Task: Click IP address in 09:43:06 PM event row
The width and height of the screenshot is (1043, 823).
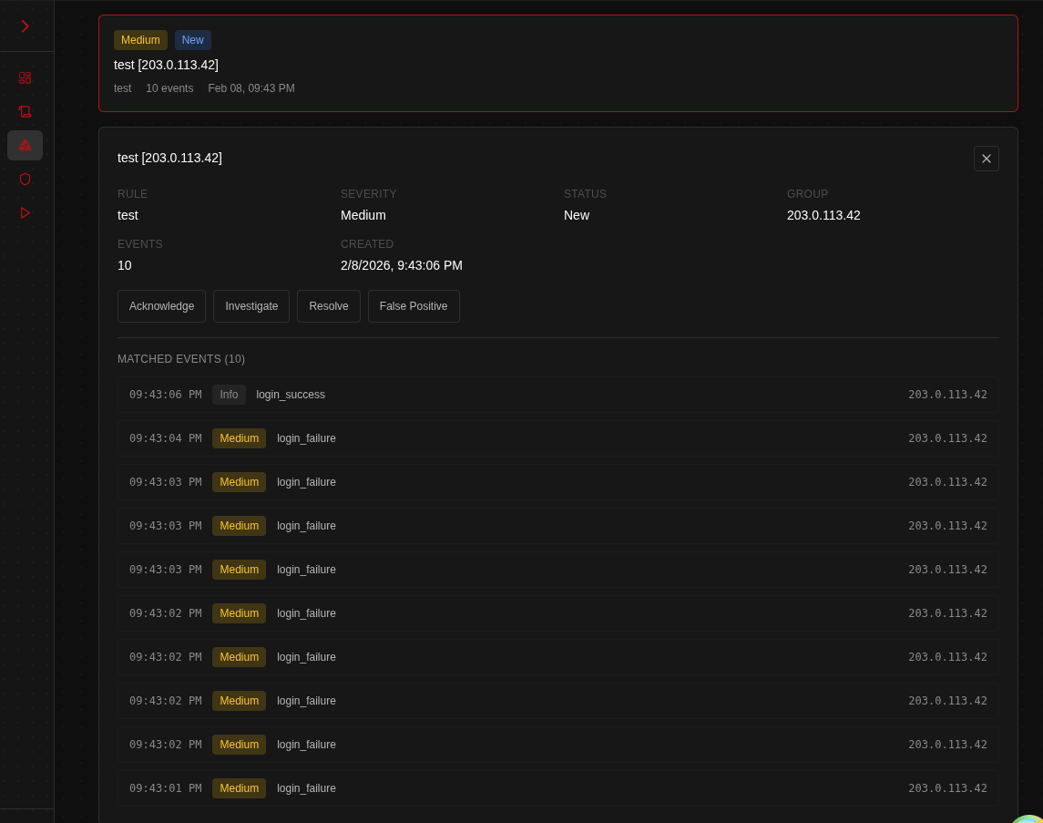Action: tap(948, 395)
